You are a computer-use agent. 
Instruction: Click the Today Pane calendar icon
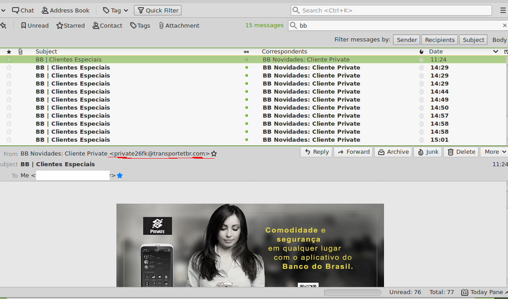tap(464, 292)
